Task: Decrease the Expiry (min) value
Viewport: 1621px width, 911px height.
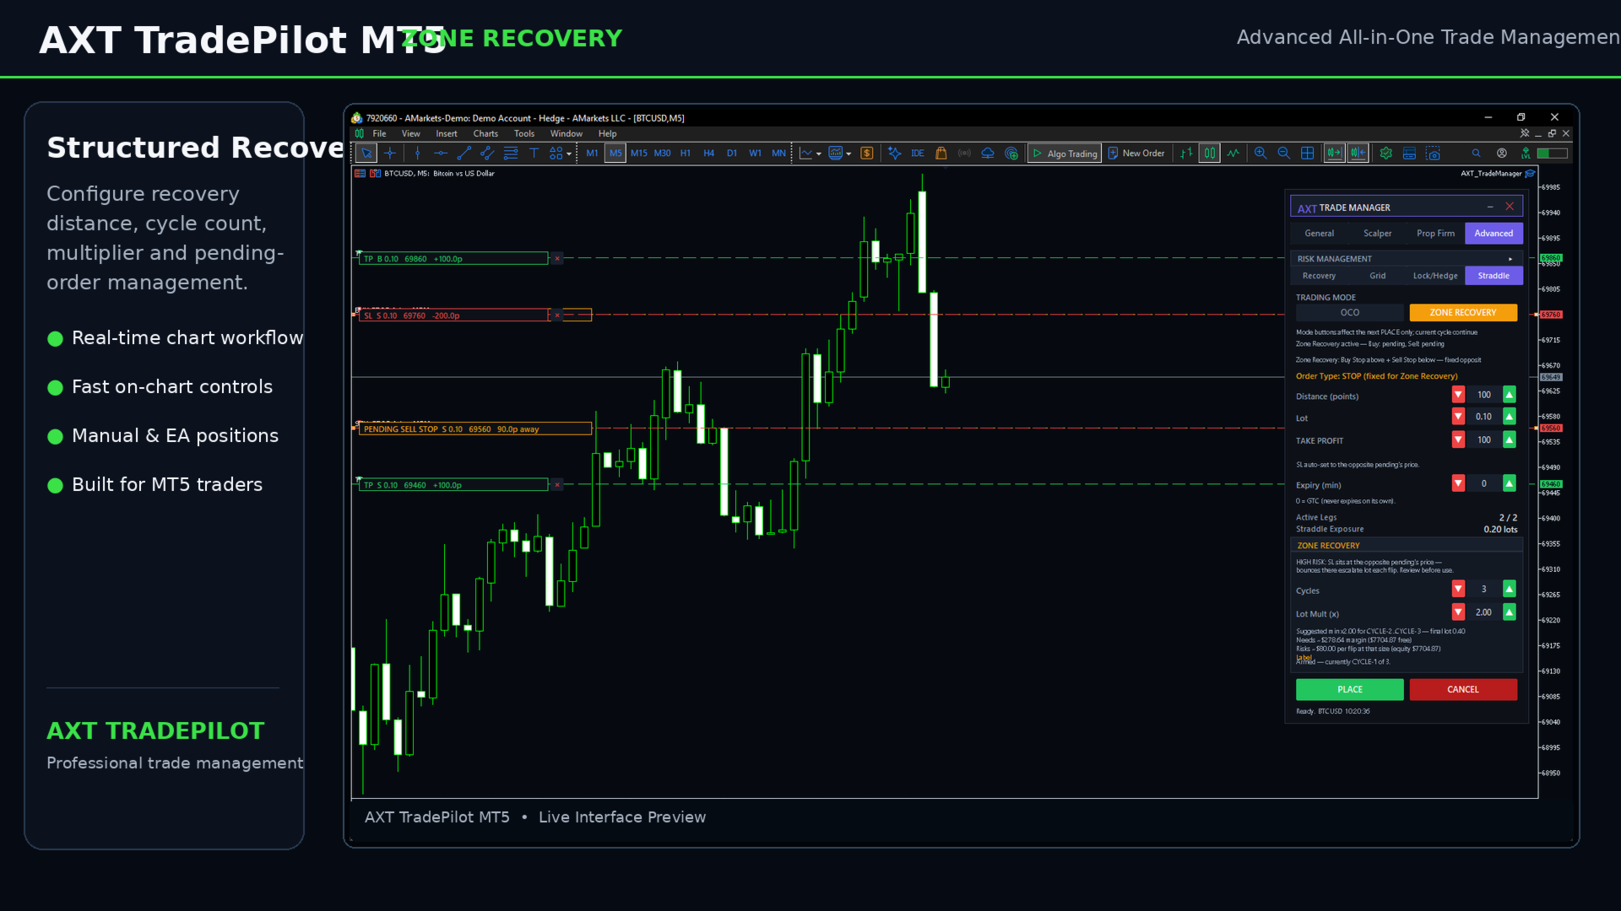Action: 1458,483
